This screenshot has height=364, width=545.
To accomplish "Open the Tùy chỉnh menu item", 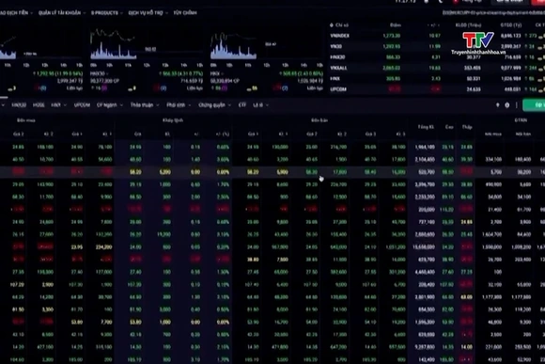I will [x=185, y=13].
